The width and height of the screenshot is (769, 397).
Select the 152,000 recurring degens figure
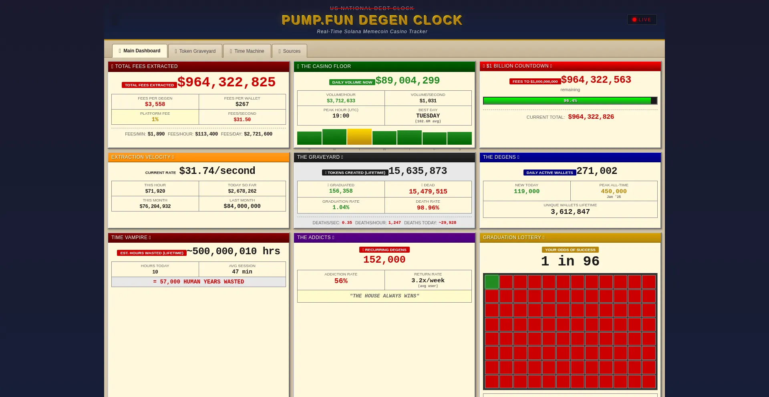coord(384,259)
